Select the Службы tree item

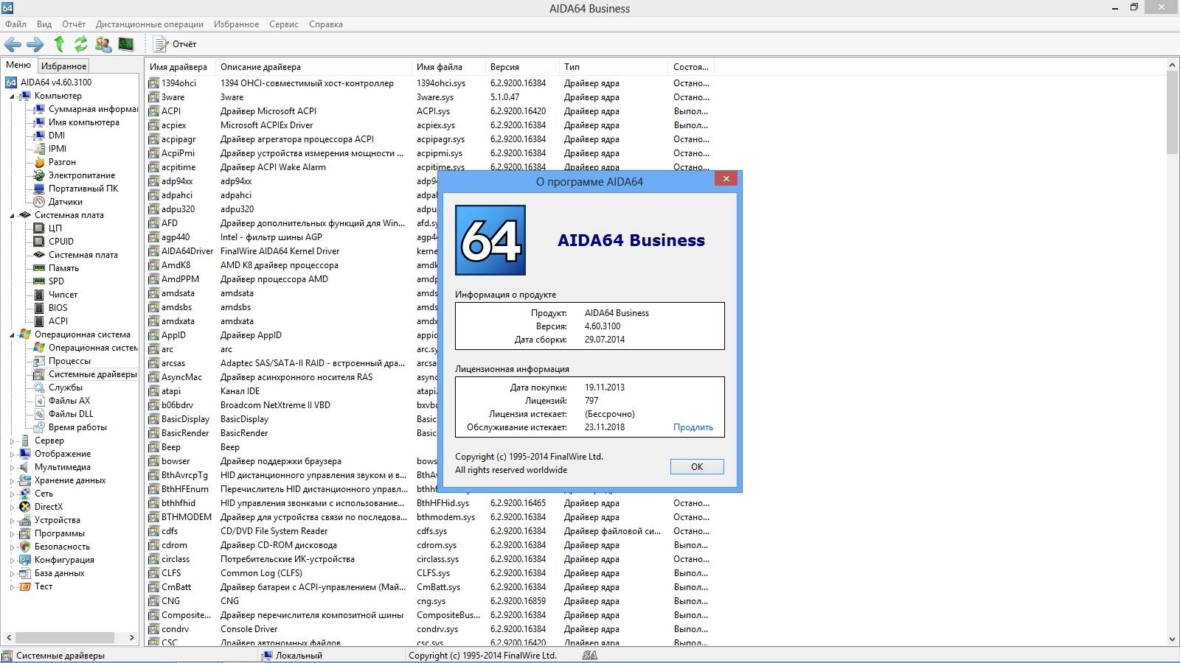click(x=66, y=387)
